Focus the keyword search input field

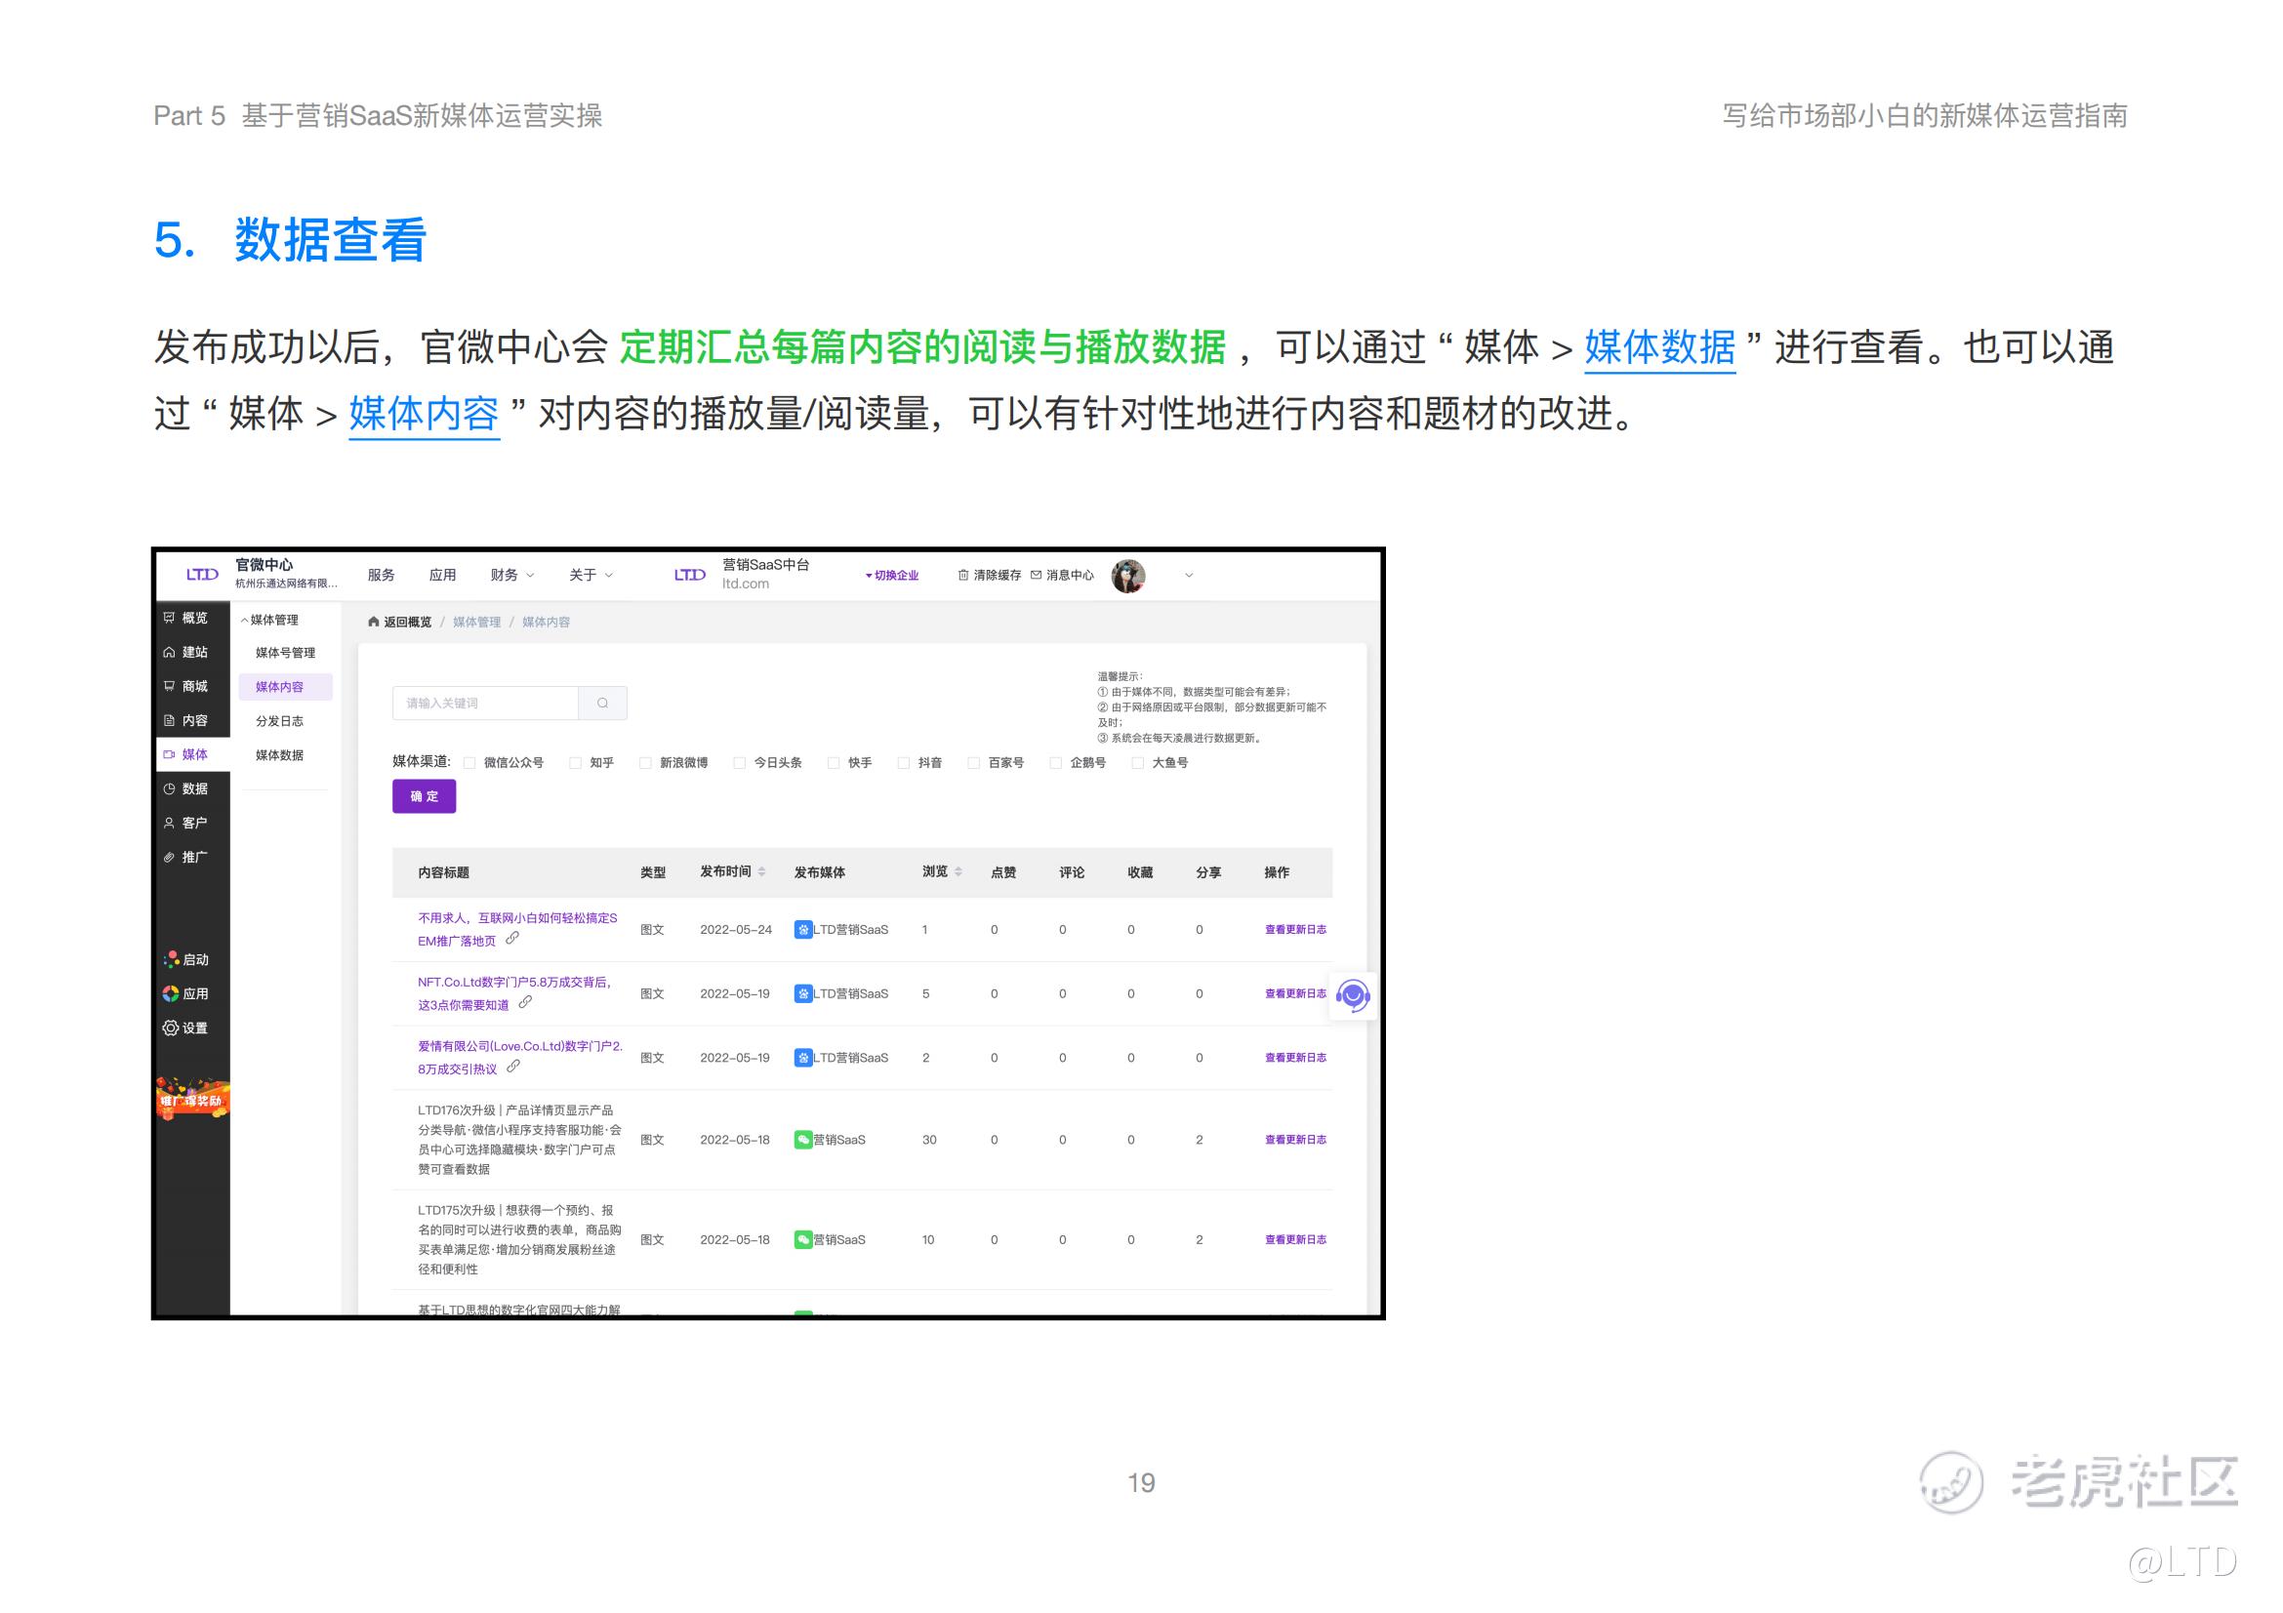pyautogui.click(x=485, y=703)
